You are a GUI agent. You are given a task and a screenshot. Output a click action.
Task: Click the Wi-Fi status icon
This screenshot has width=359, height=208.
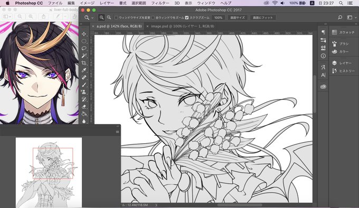coord(275,3)
